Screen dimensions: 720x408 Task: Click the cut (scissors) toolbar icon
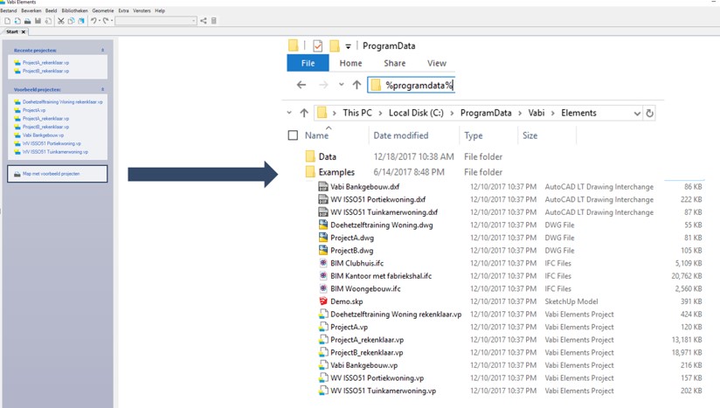point(60,21)
